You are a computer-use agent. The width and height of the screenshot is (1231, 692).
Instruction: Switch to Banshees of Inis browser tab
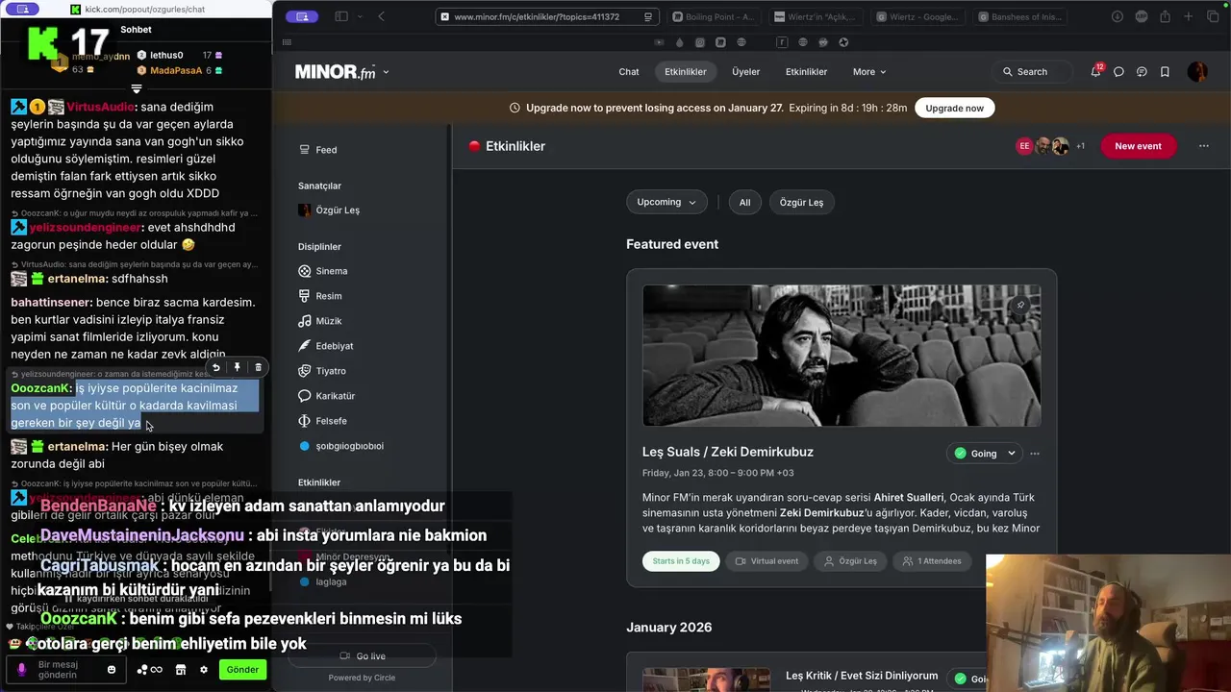point(1020,16)
